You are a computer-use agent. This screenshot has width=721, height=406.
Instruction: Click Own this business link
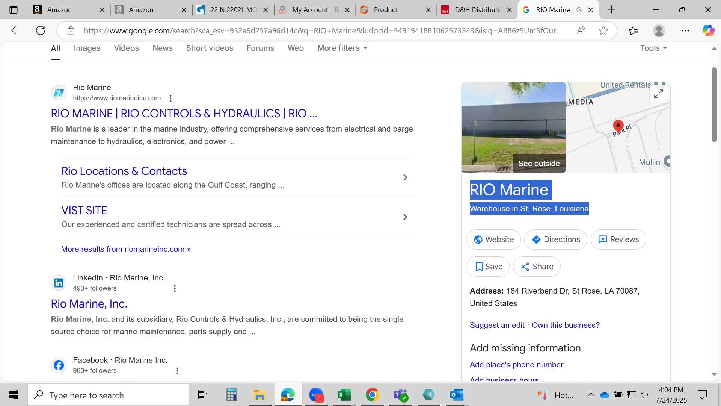(566, 325)
